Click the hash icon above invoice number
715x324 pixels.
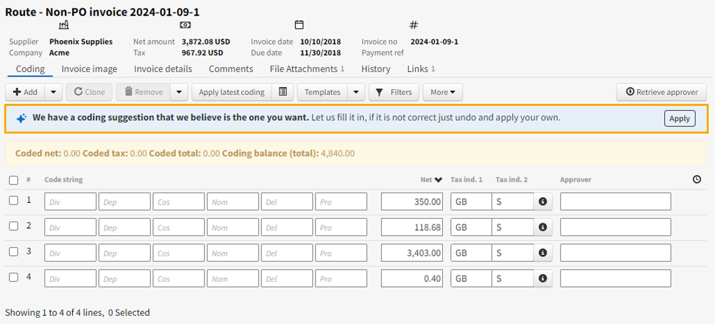point(413,24)
